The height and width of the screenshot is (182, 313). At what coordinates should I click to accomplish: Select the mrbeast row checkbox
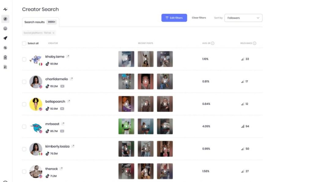[24, 127]
